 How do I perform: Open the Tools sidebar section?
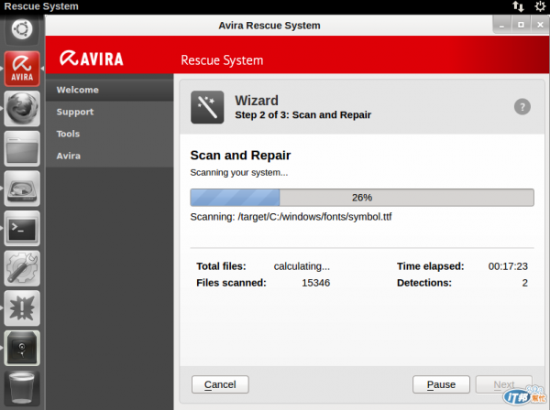[x=109, y=135]
